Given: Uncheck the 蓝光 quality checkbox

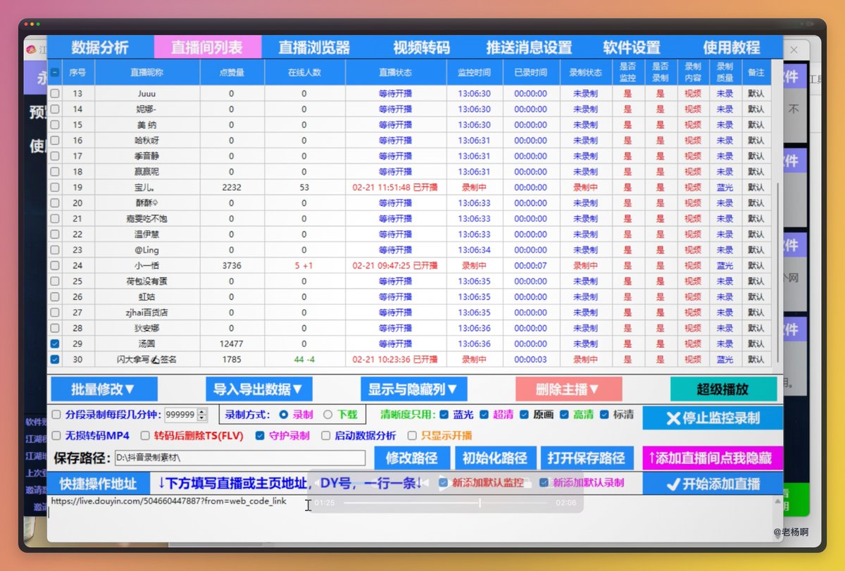Looking at the screenshot, I should [x=444, y=415].
